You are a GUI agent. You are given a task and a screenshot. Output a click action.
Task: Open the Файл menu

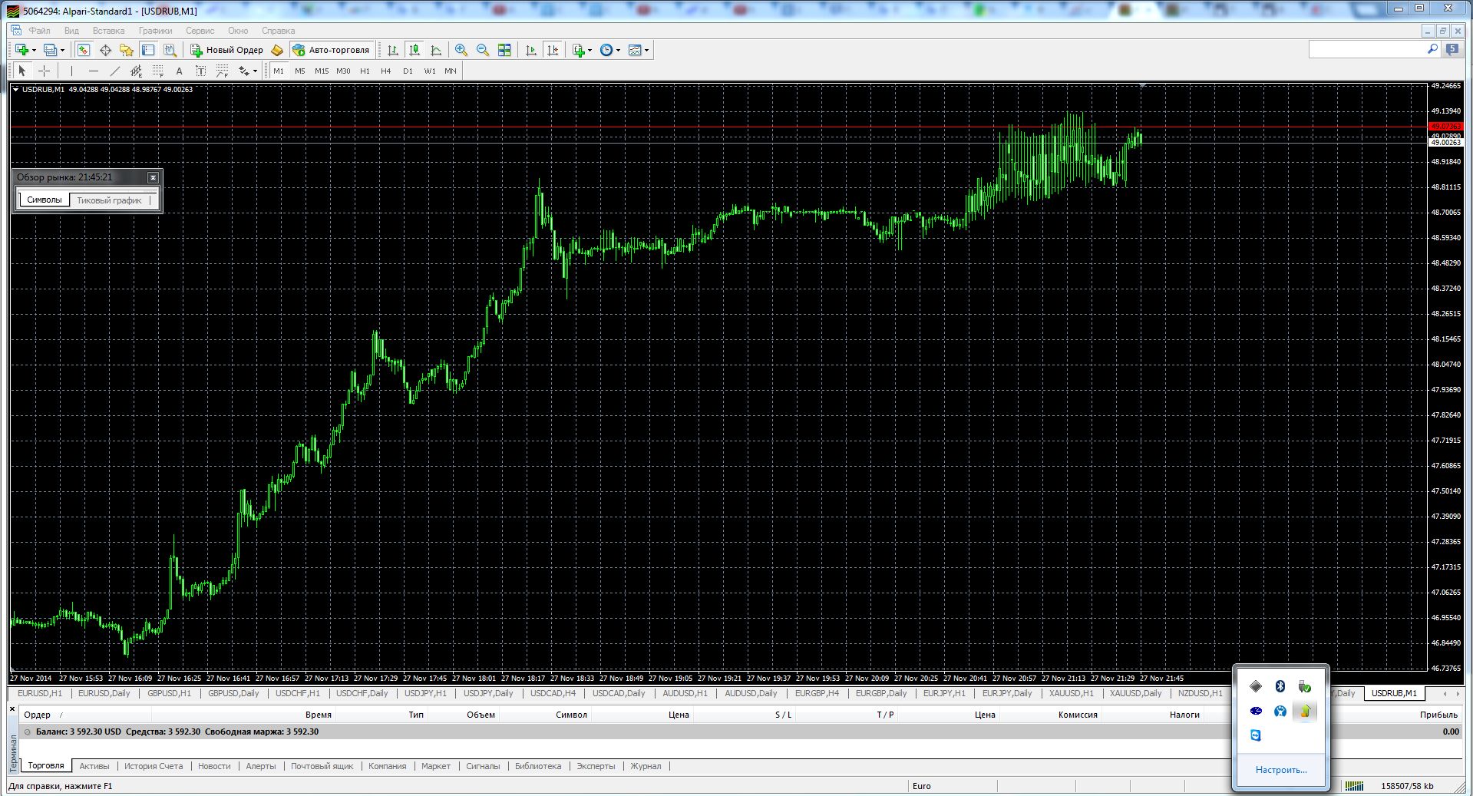coord(39,31)
